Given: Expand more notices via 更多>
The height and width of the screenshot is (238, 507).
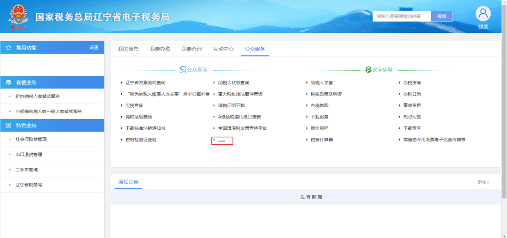Looking at the screenshot, I should pyautogui.click(x=483, y=182).
